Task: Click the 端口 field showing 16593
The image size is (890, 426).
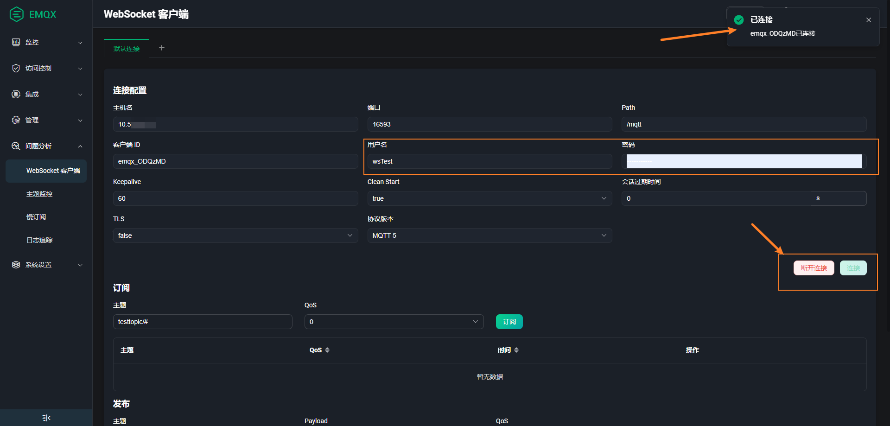Action: tap(489, 124)
